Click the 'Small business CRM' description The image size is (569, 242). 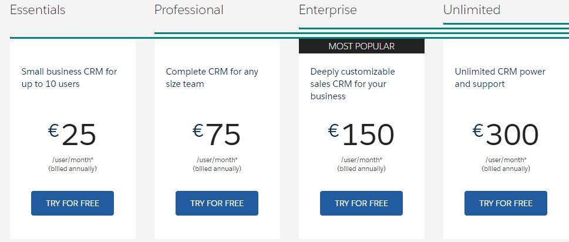(x=69, y=78)
